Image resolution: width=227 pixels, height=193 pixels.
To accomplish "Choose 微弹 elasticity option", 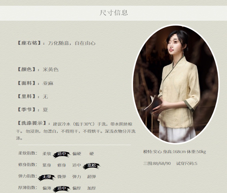I will click(x=61, y=177).
